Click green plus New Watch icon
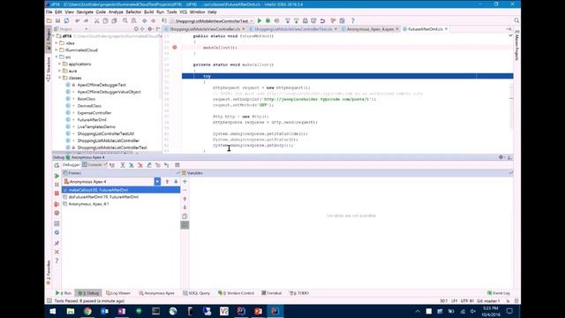Screen dimensions: 565x318 tap(185, 182)
